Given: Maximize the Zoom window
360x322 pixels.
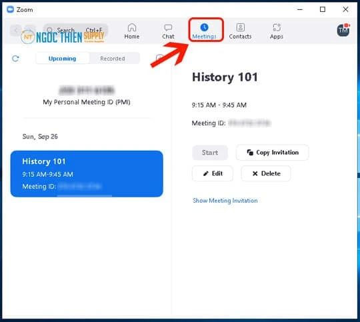Looking at the screenshot, I should 323,9.
